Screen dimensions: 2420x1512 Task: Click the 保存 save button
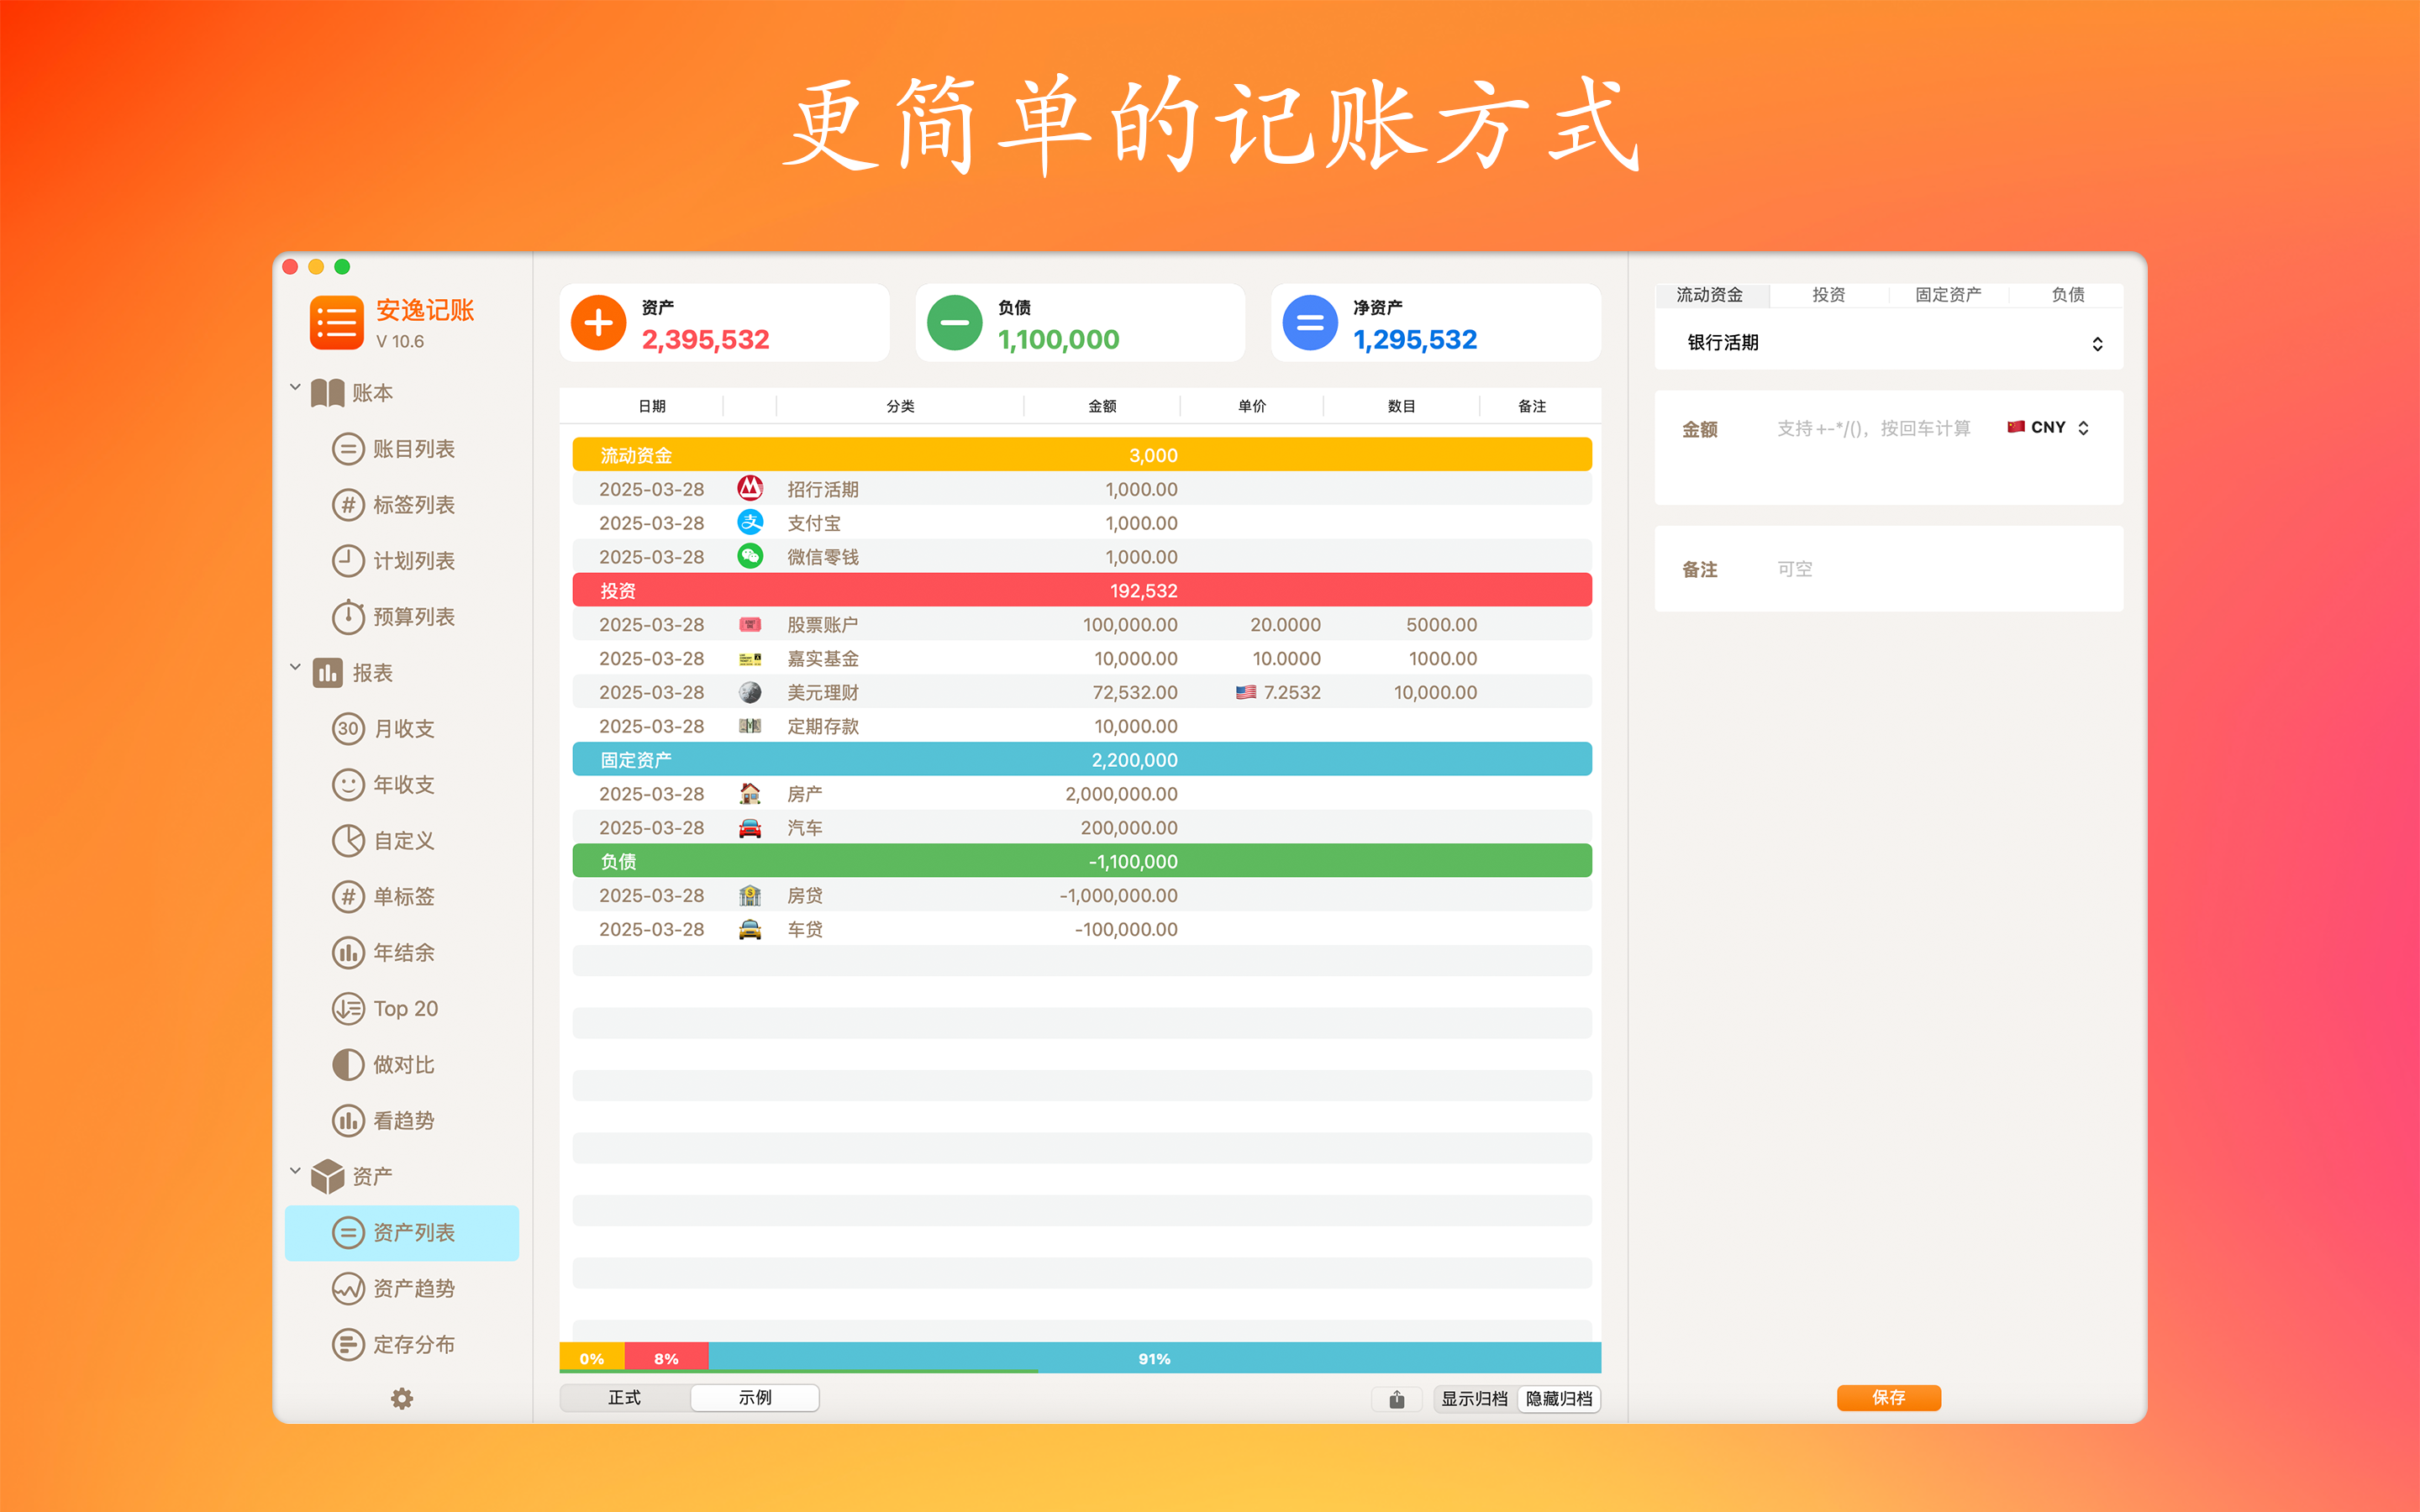tap(1889, 1398)
